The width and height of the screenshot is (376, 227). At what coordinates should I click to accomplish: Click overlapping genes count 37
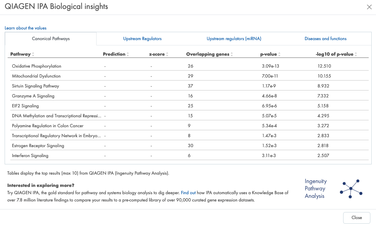pos(190,86)
